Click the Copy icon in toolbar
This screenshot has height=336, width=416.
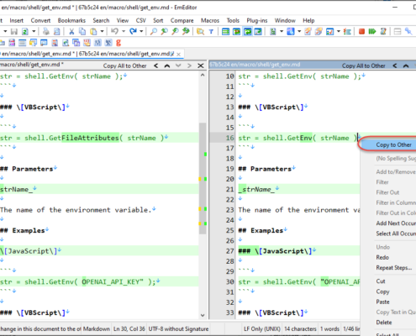point(82,32)
